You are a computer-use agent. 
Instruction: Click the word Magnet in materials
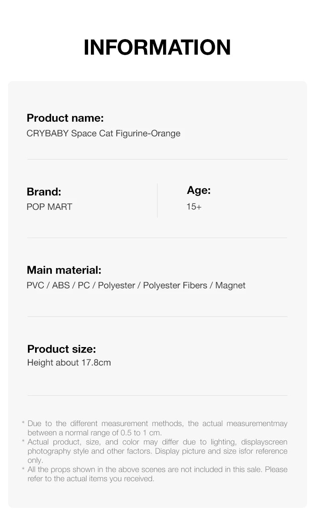click(x=230, y=285)
